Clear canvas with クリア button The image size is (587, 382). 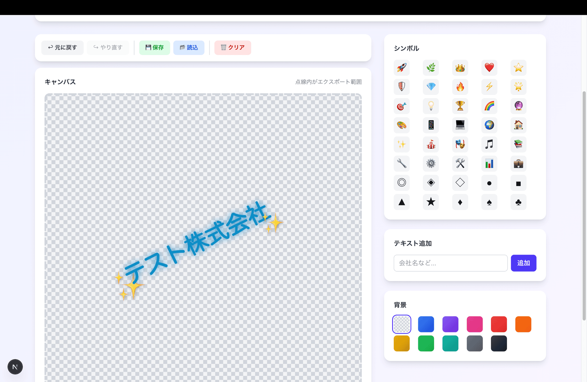click(232, 48)
